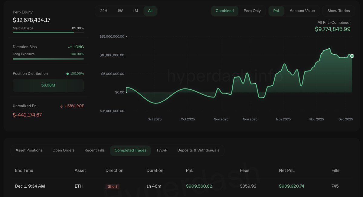Click the green LONG trend arrow icon

pos(70,47)
